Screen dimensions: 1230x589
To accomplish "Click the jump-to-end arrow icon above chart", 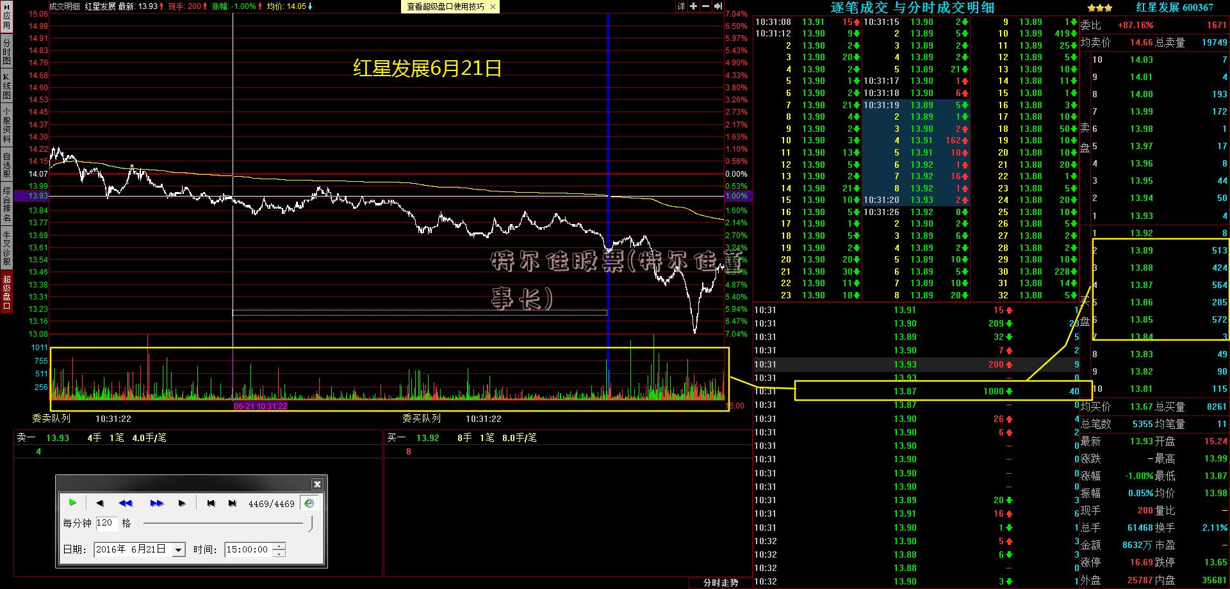I will [x=717, y=6].
